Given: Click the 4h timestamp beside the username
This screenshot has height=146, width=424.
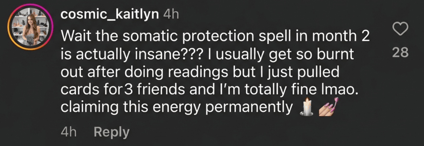Looking at the screenshot, I should (x=171, y=15).
